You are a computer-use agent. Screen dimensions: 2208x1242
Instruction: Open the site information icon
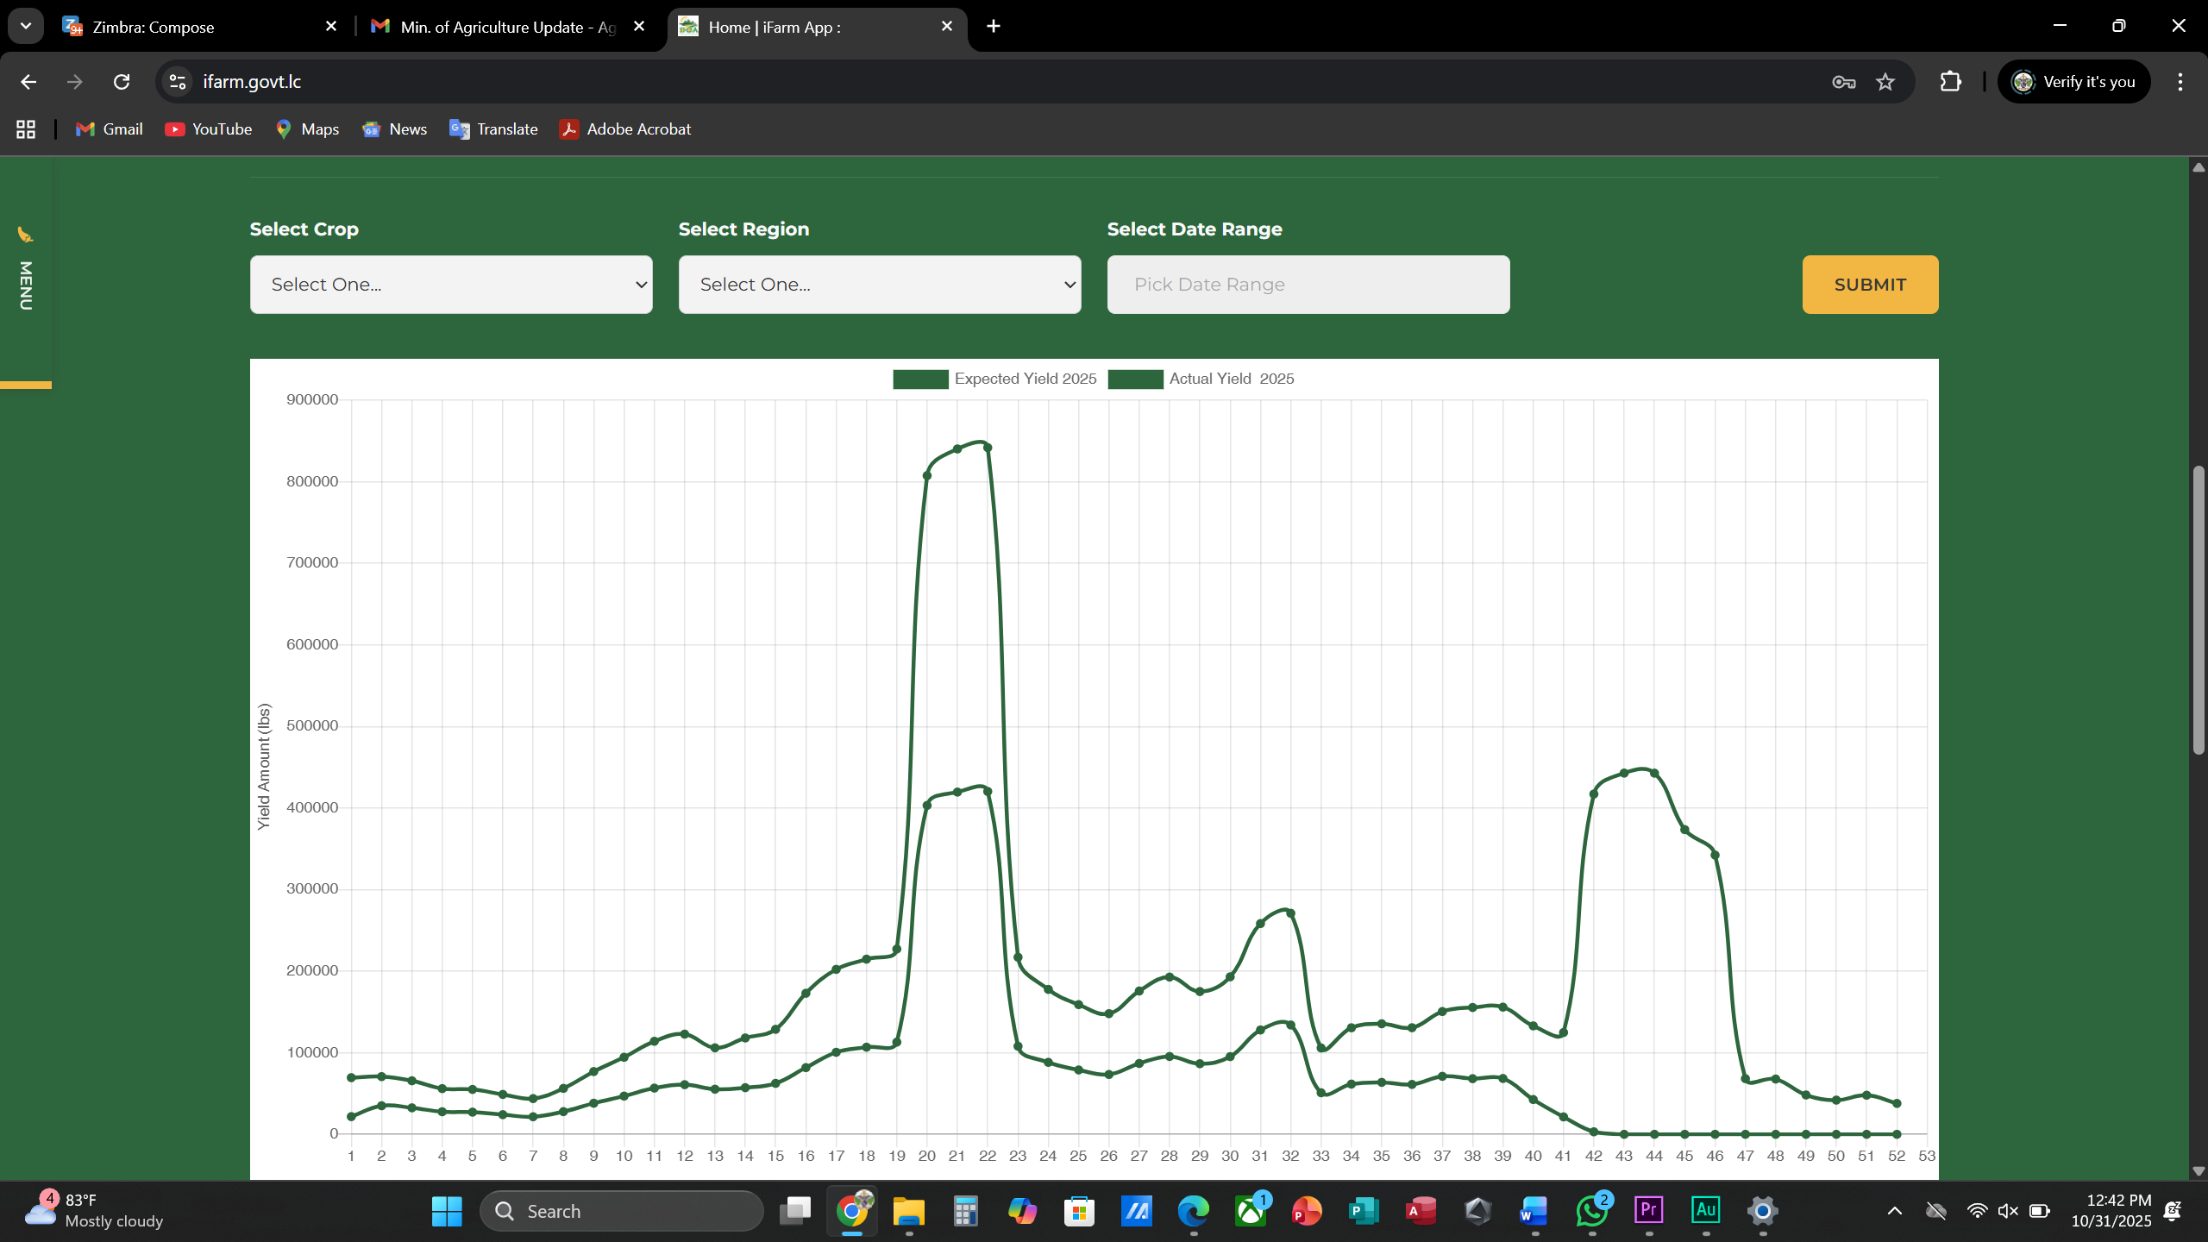[178, 82]
